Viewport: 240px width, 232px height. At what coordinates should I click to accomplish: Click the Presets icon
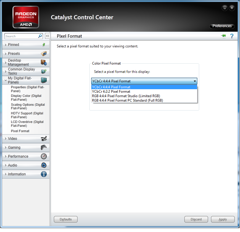44,54
